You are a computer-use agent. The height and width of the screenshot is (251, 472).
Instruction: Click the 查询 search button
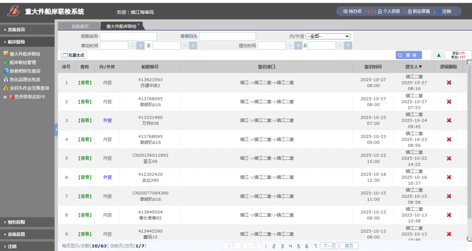409,55
